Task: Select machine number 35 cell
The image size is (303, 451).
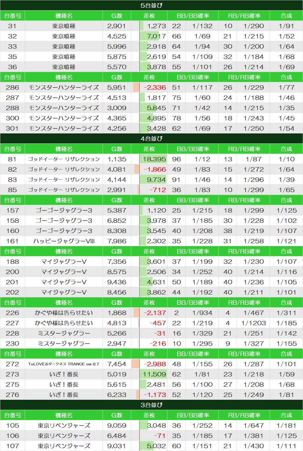Action: [x=12, y=57]
